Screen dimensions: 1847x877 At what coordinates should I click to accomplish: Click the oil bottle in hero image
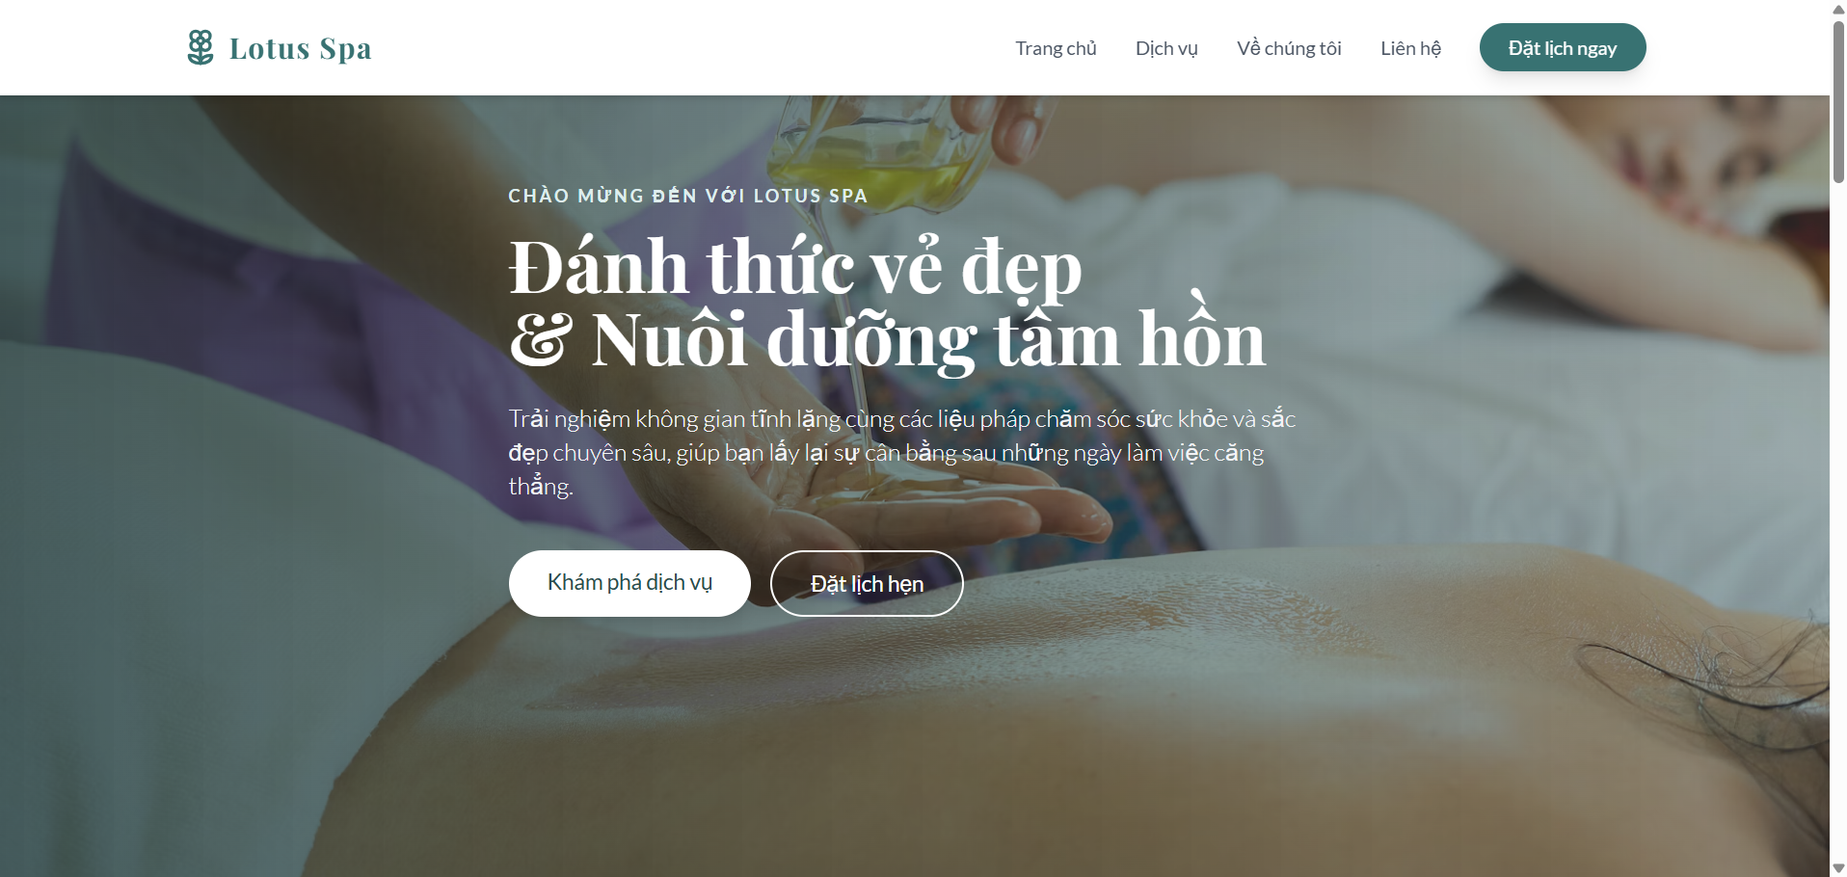click(x=877, y=149)
